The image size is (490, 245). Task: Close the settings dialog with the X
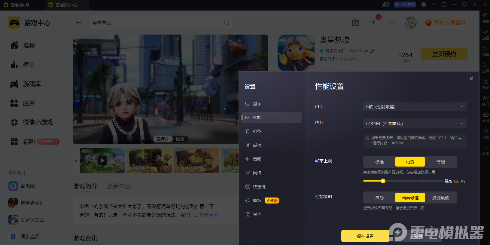(x=471, y=79)
